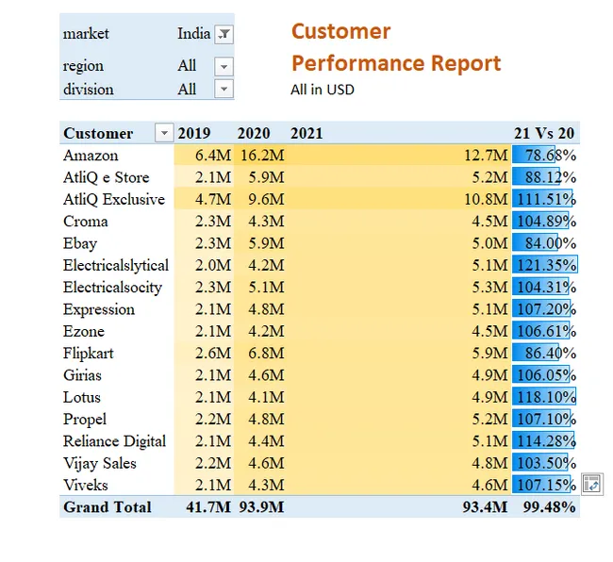613x562 pixels.
Task: Select the Vijay Sales row label
Action: (100, 464)
